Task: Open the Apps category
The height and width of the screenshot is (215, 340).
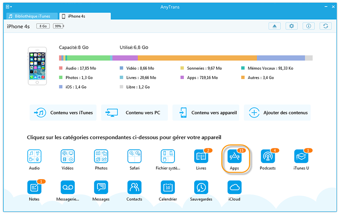Action: click(x=234, y=156)
